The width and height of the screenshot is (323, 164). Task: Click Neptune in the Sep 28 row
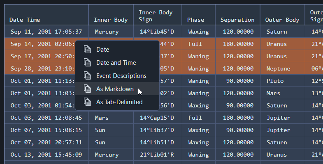pos(278,69)
